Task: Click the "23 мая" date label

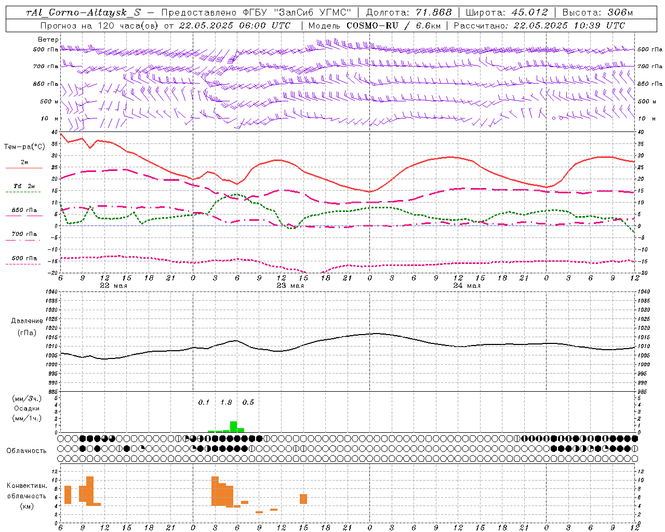Action: click(290, 286)
